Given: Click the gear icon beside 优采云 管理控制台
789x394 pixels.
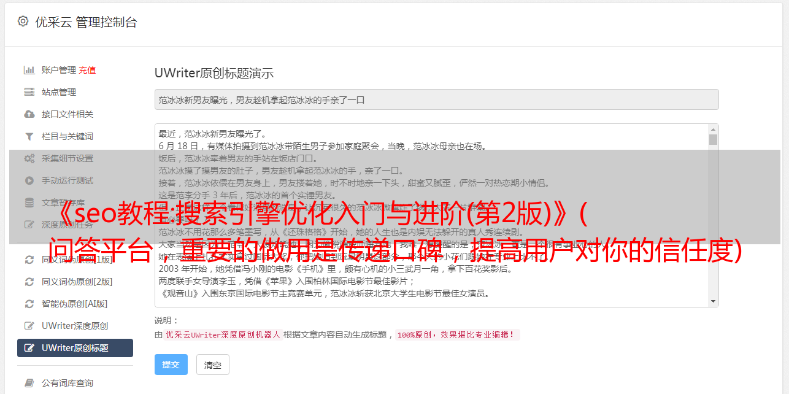Looking at the screenshot, I should point(23,21).
